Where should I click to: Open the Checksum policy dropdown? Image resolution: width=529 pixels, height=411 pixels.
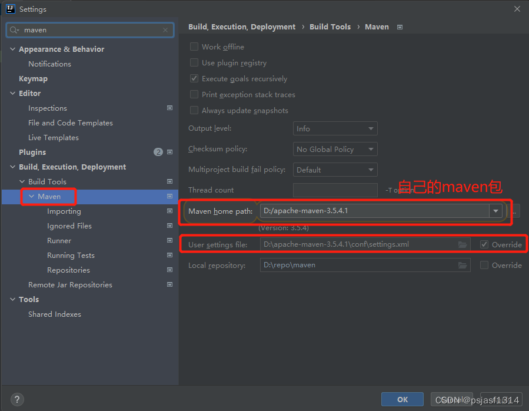coord(335,150)
